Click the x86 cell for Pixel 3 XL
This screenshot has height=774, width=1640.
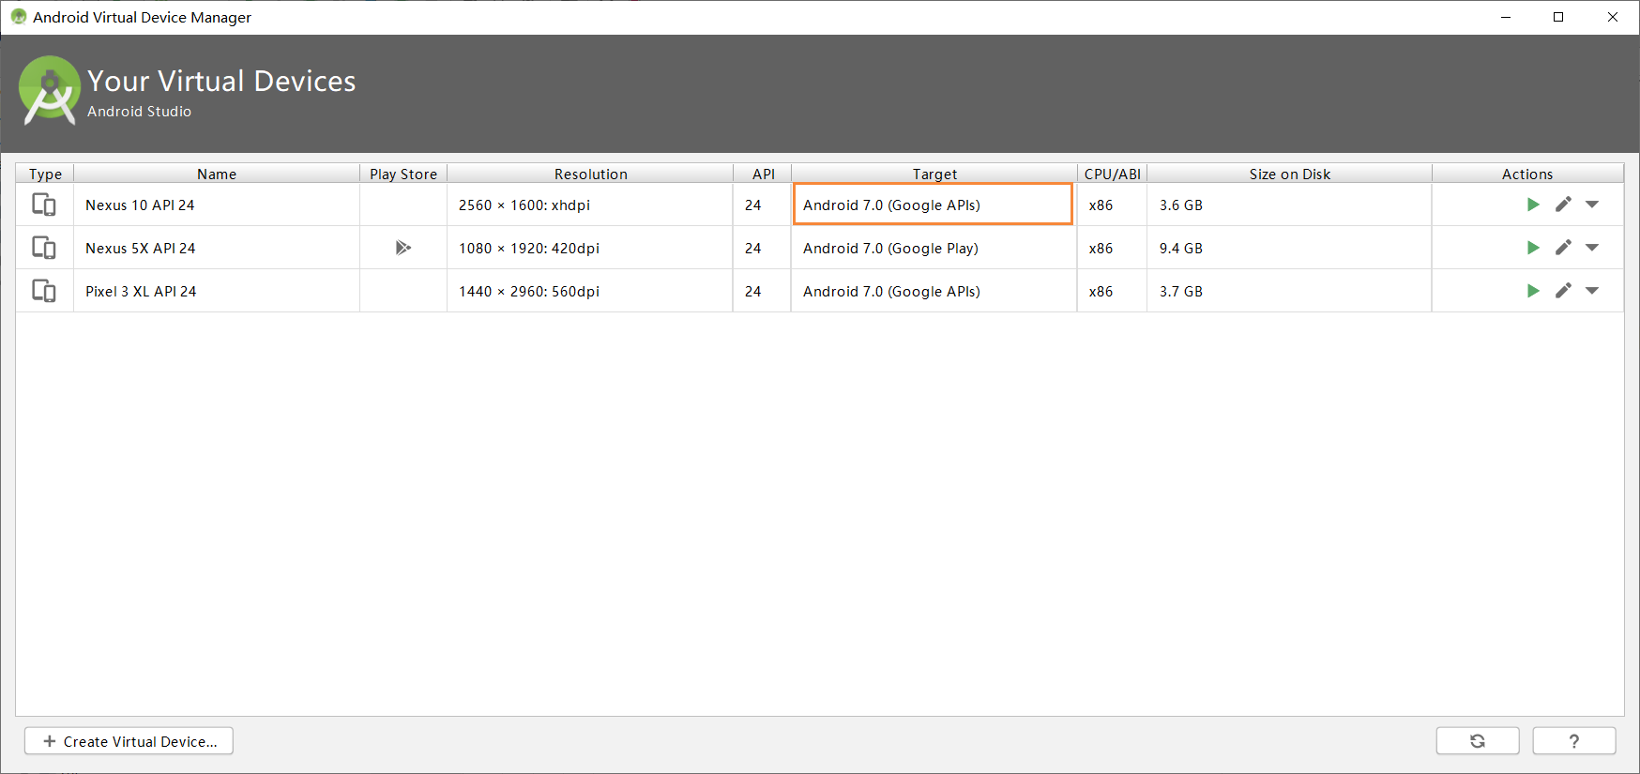tap(1112, 291)
